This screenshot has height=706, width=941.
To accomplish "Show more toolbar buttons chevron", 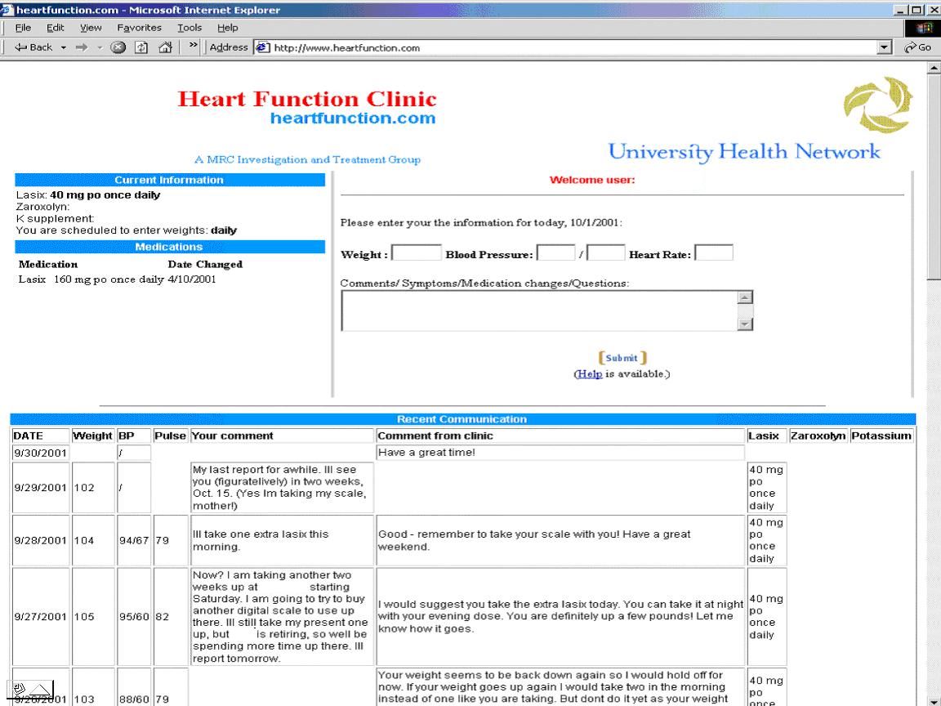I will [x=194, y=47].
